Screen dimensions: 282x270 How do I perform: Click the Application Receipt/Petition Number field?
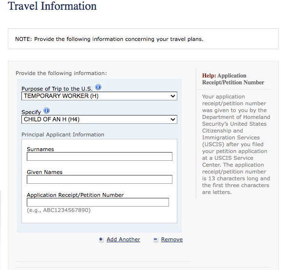click(x=98, y=202)
